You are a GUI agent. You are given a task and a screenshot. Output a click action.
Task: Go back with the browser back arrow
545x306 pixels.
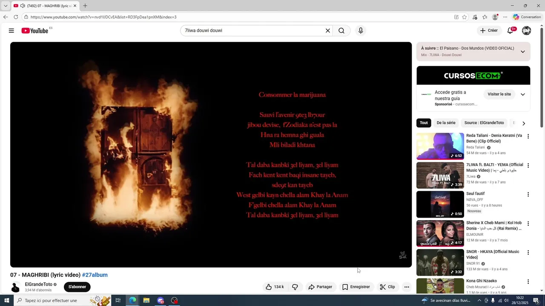tap(6, 17)
